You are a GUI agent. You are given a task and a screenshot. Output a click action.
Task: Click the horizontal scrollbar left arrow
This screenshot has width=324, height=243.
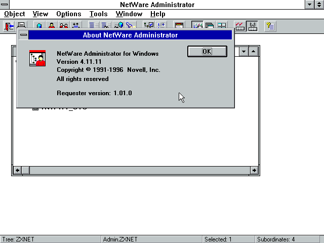[17, 171]
